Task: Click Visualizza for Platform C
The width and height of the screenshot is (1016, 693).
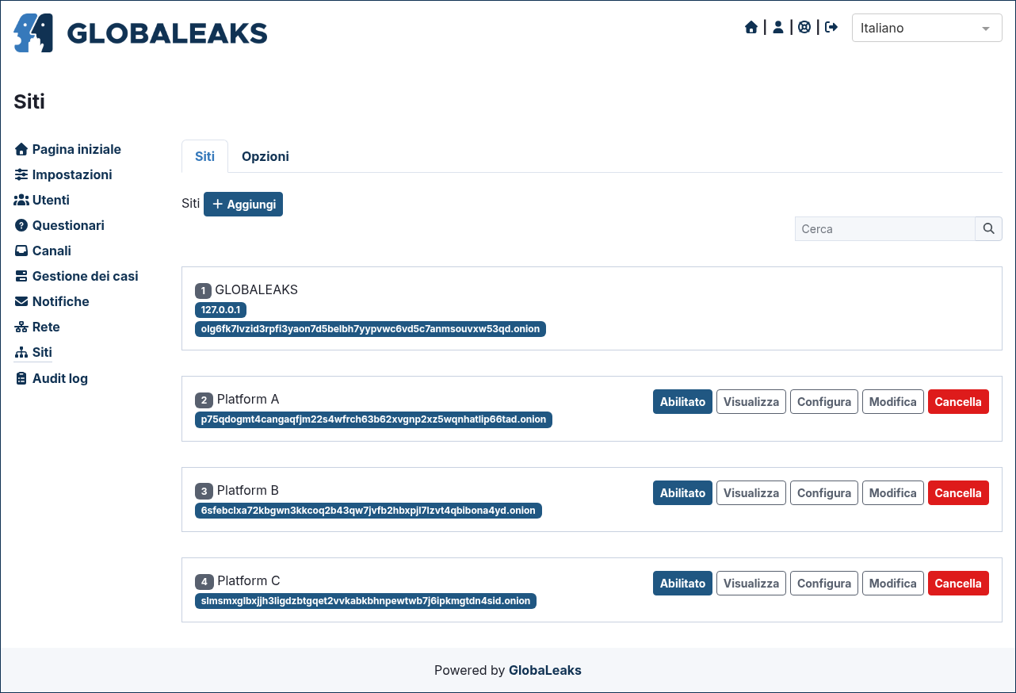Action: [751, 583]
